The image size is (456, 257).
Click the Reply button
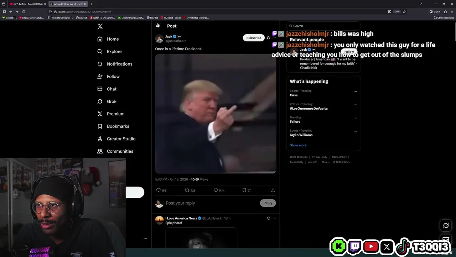(x=268, y=203)
